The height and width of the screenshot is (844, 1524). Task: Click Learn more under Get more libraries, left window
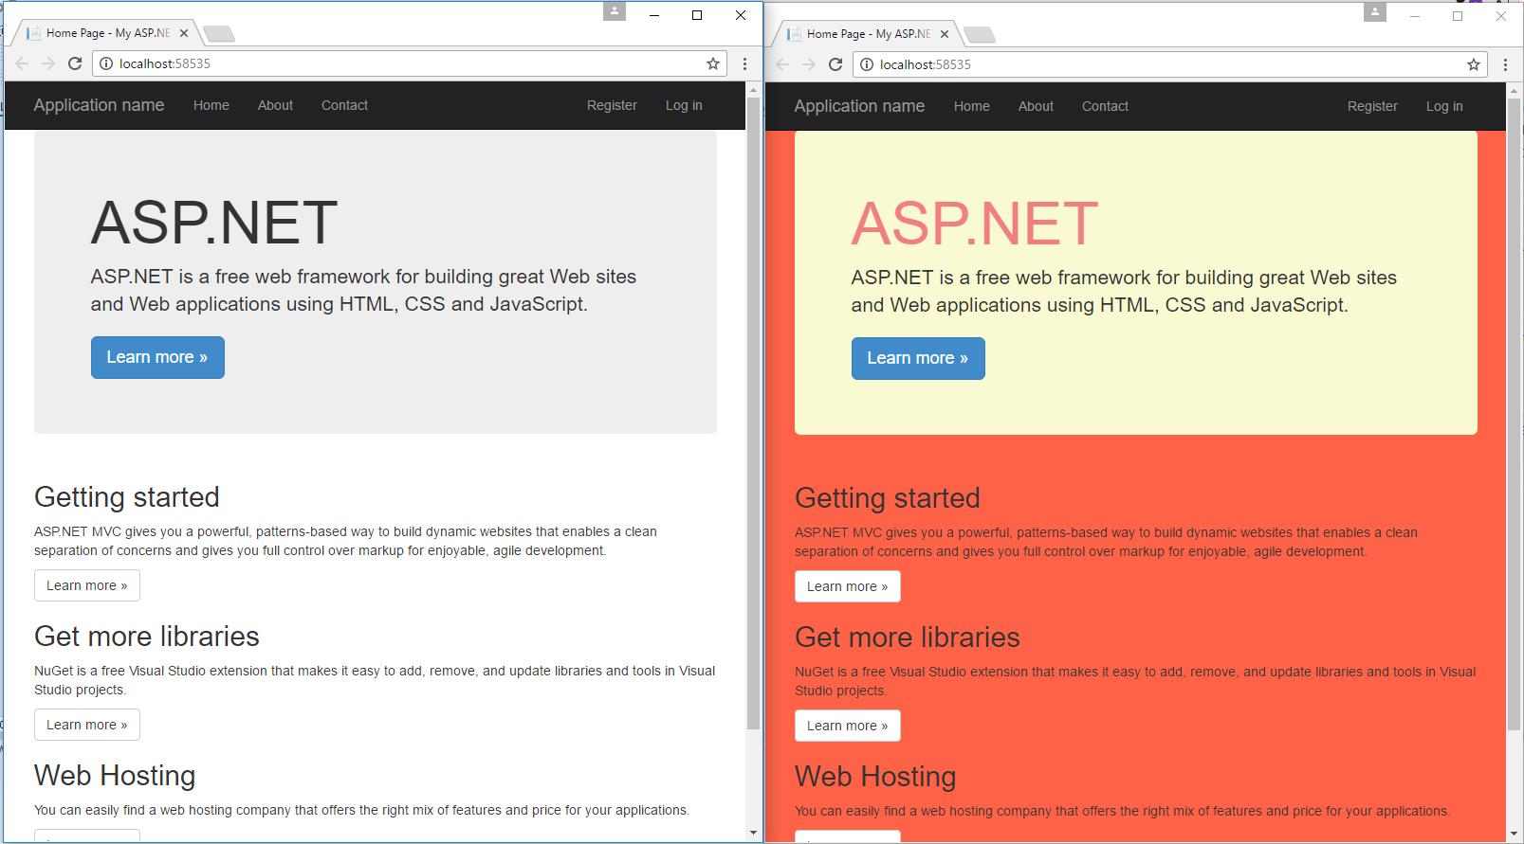click(87, 725)
